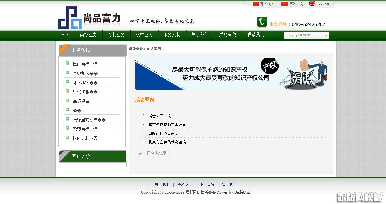Switch to the 成功案例 section
The image size is (386, 204).
228,34
